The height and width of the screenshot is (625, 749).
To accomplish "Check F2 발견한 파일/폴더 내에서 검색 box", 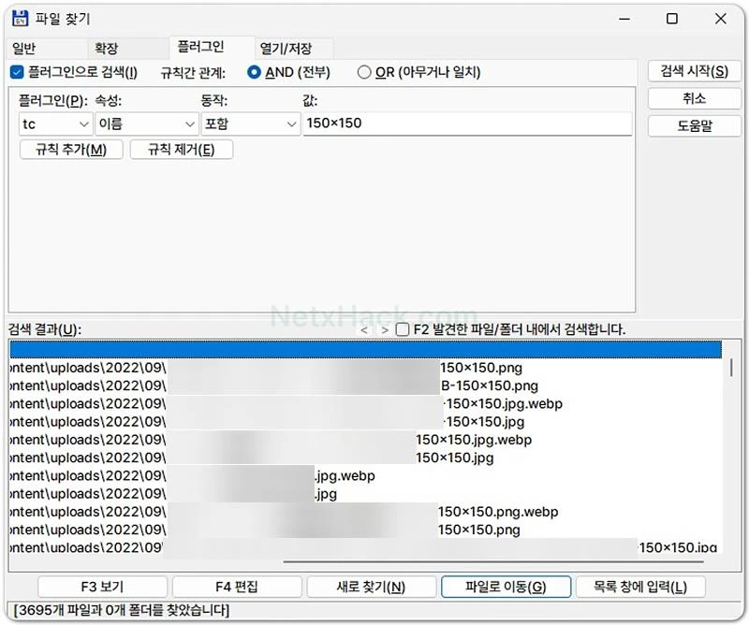I will pos(403,329).
